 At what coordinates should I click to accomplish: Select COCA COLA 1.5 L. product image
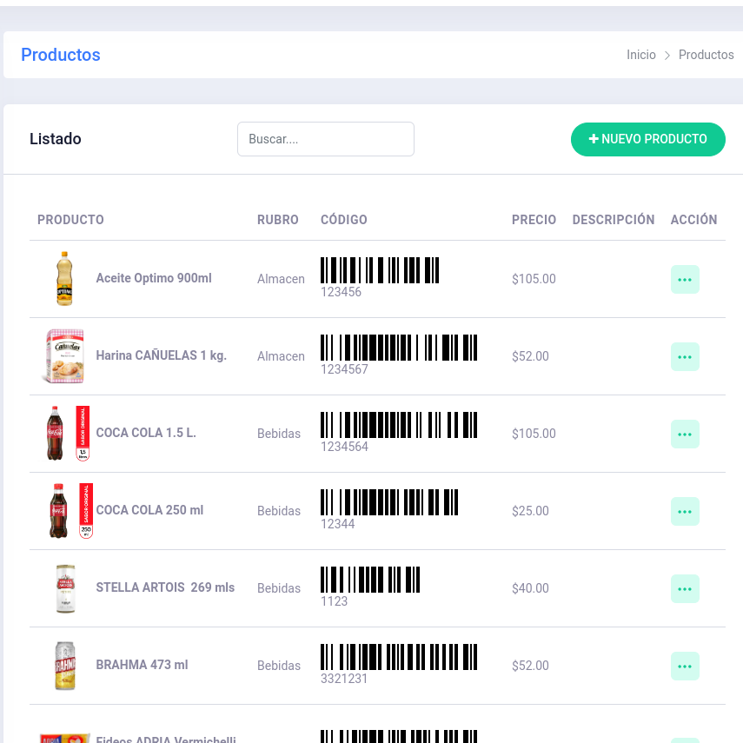pyautogui.click(x=67, y=434)
